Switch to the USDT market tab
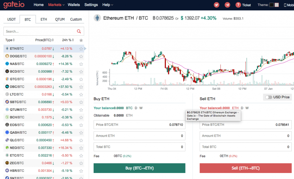This screenshot has width=294, height=179. [11, 20]
